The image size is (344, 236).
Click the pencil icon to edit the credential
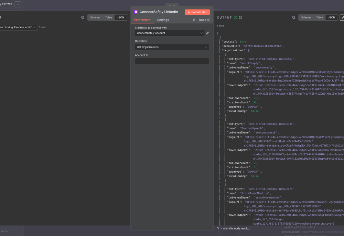[x=207, y=33]
